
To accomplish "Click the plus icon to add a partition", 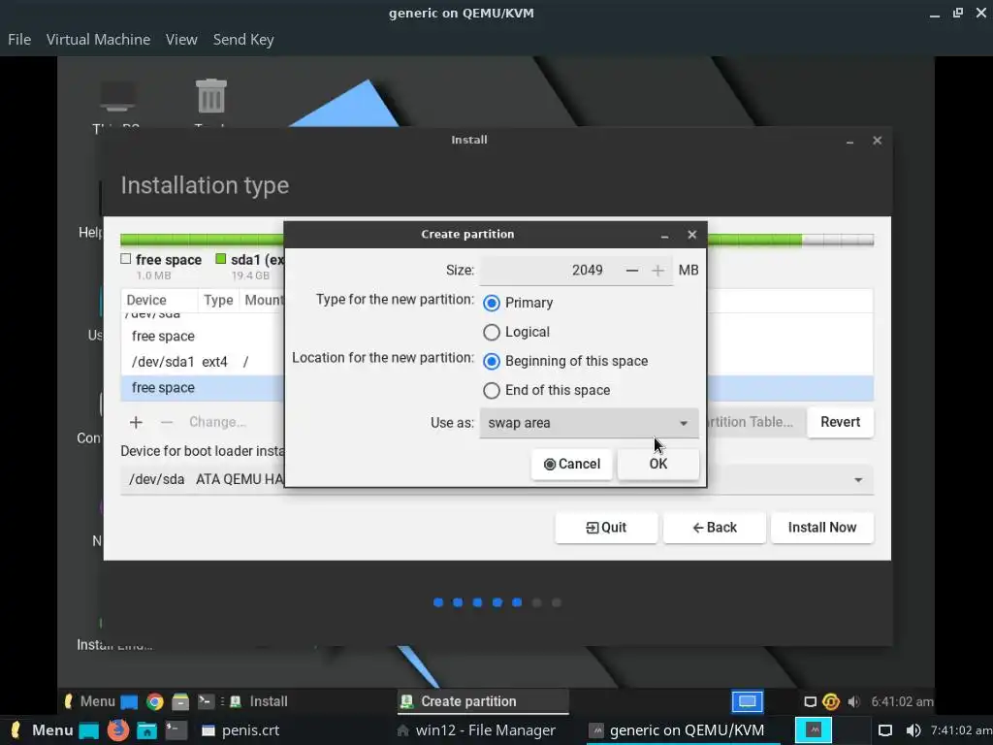I will point(136,423).
